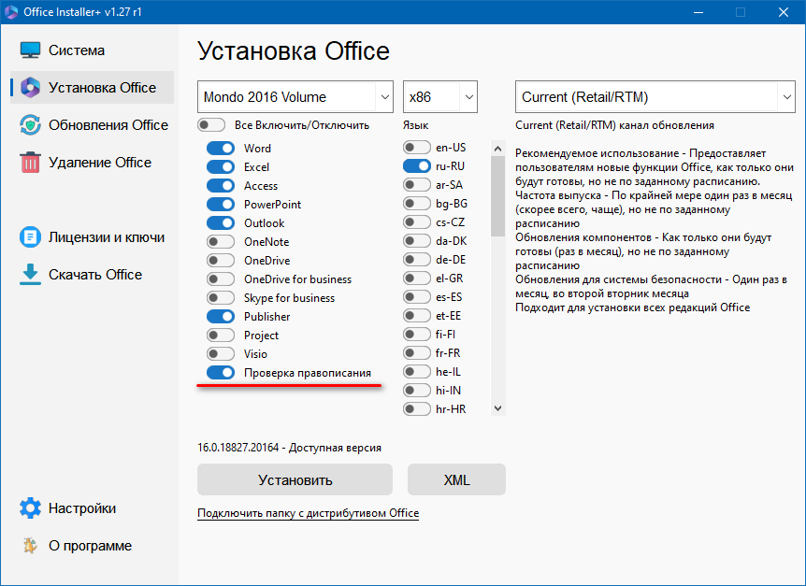Go to Удаление Office section
The image size is (806, 586).
tap(92, 163)
